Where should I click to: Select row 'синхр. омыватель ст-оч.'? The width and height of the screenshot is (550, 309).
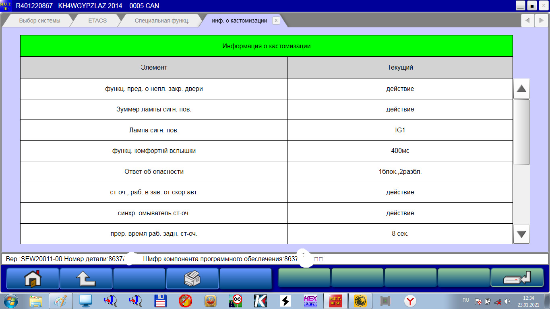[267, 213]
